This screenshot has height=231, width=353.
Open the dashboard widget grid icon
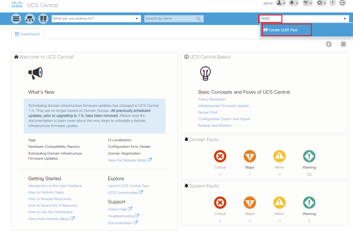[343, 44]
